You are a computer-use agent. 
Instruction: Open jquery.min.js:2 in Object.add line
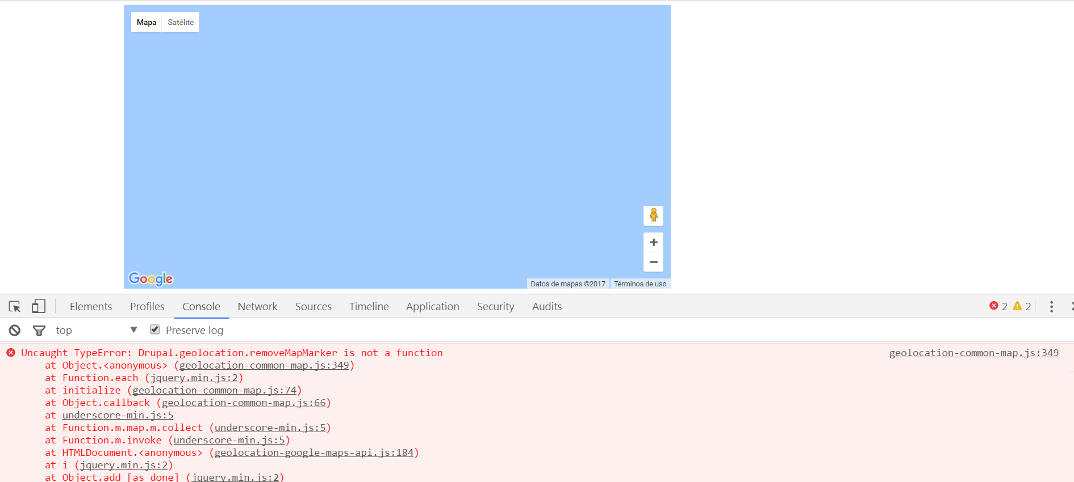235,477
